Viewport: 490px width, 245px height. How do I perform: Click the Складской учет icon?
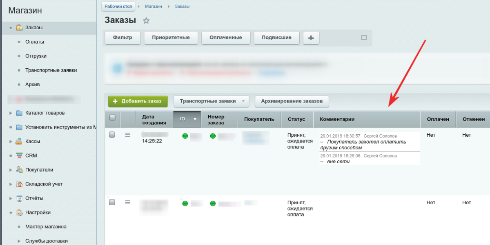[x=19, y=184]
